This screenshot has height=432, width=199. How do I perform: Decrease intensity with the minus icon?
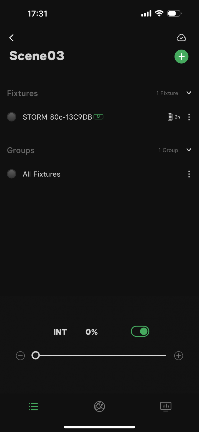pyautogui.click(x=20, y=356)
